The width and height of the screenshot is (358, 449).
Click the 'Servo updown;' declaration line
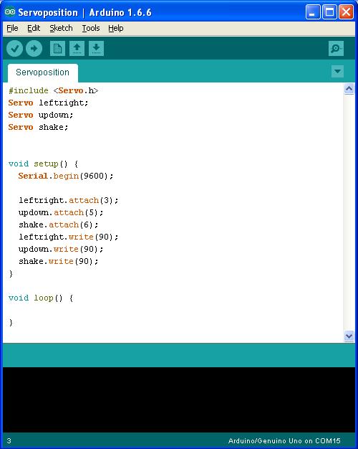click(41, 115)
